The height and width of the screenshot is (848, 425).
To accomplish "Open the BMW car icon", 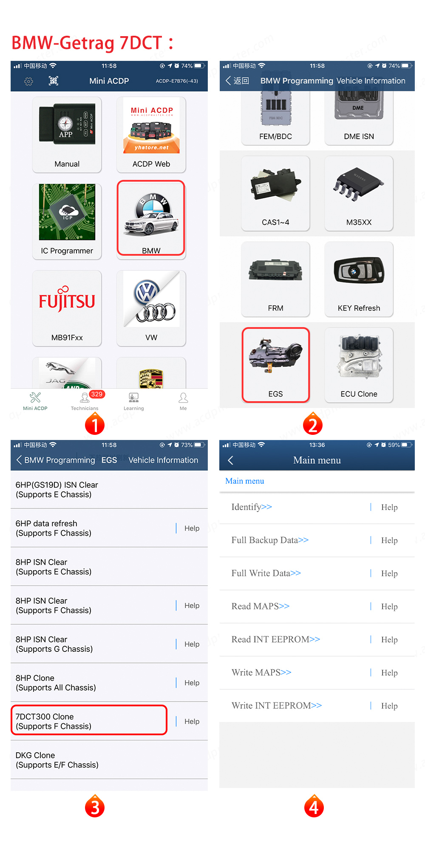I will tap(151, 218).
